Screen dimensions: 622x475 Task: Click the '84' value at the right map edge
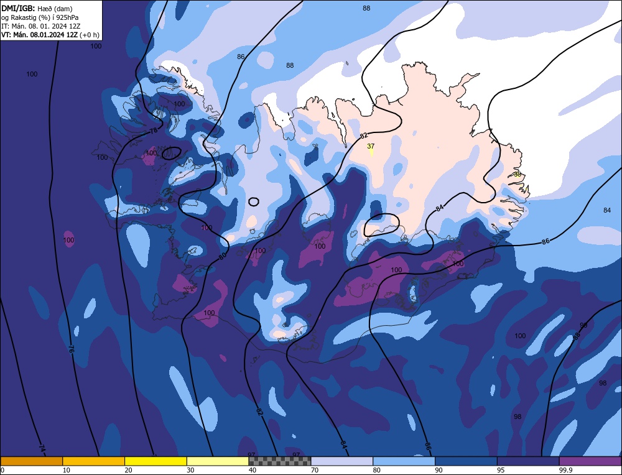(607, 210)
